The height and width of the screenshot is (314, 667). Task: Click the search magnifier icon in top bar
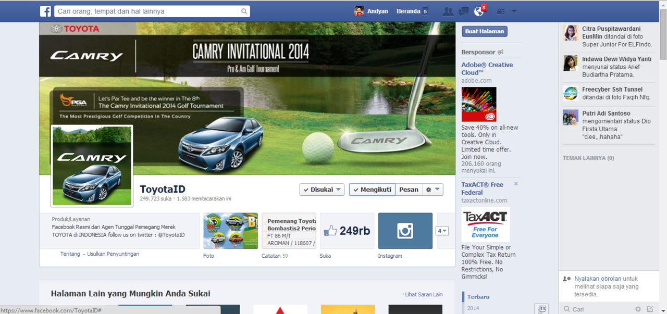244,11
